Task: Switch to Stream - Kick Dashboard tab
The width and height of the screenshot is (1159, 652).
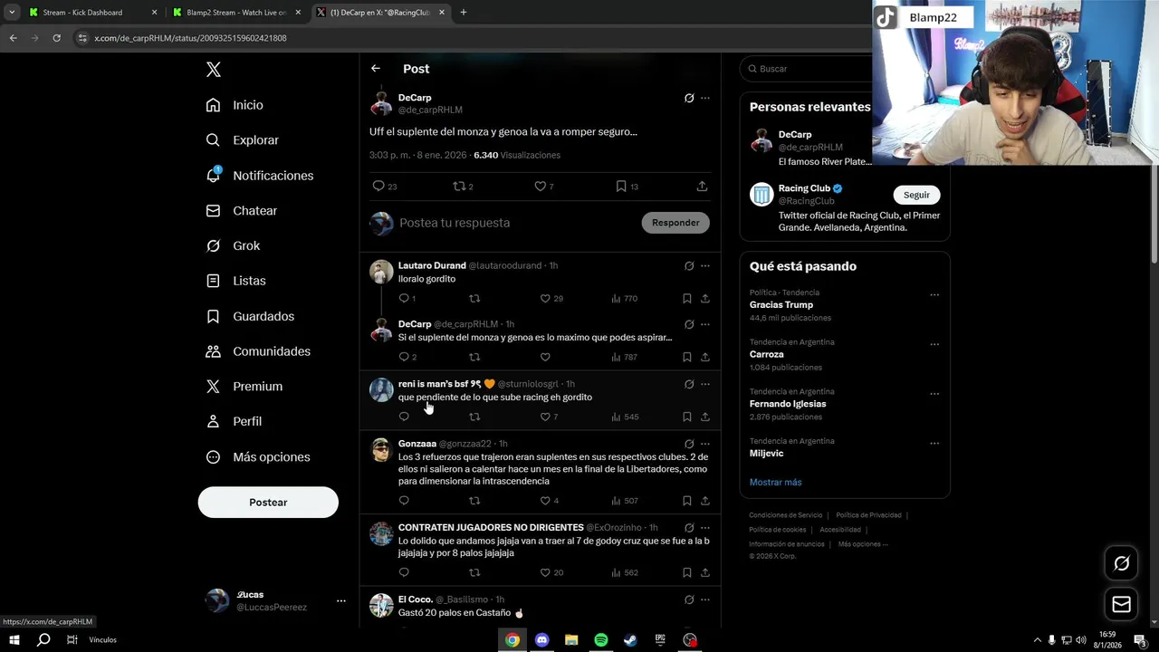Action: tap(91, 13)
